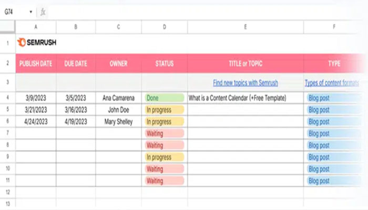
Task: Open the "Find new topics with Semrush" link
Action: (x=246, y=83)
